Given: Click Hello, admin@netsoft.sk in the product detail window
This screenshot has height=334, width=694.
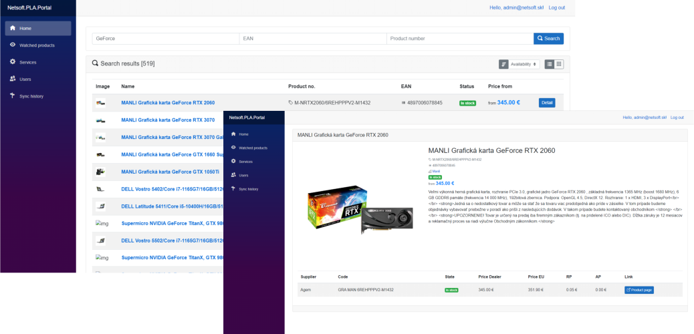Looking at the screenshot, I should coord(645,117).
